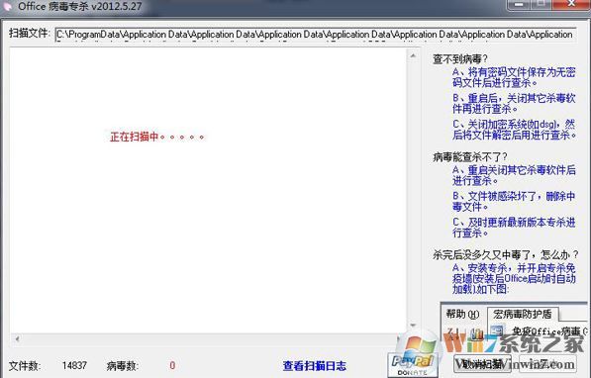Click the red virus count value 0
The width and height of the screenshot is (591, 378).
click(172, 365)
